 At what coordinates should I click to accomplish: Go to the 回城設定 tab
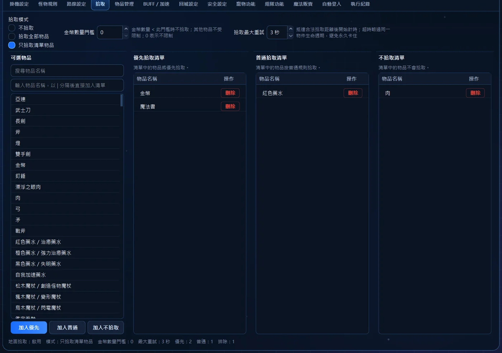pyautogui.click(x=189, y=4)
